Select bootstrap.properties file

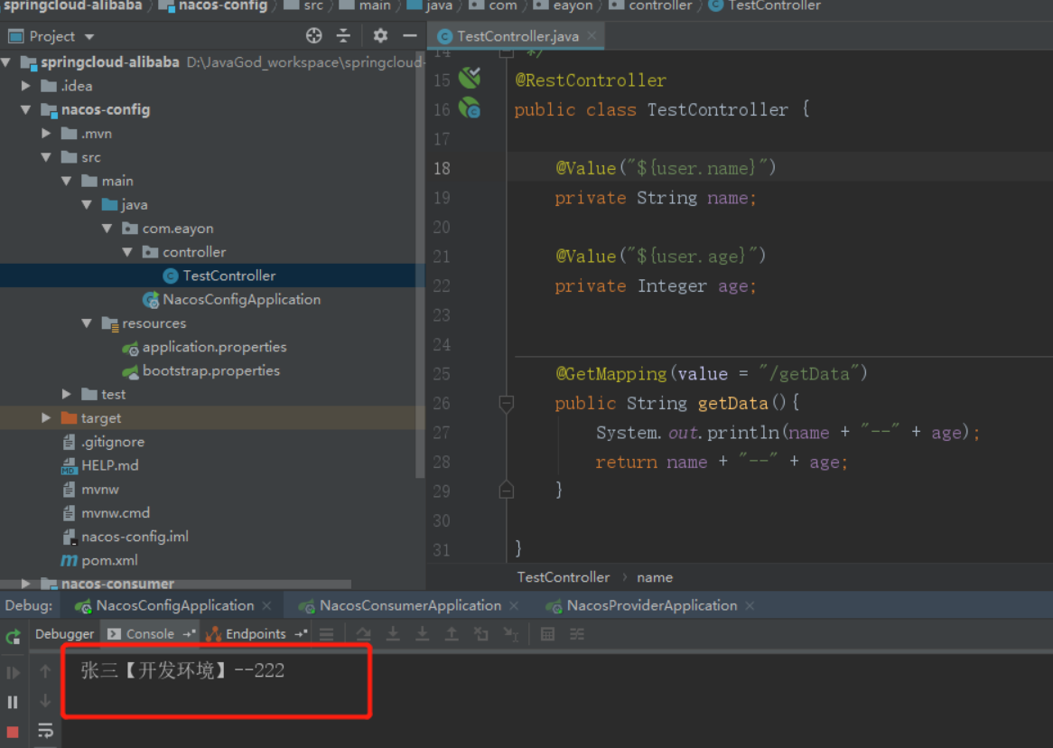[212, 370]
